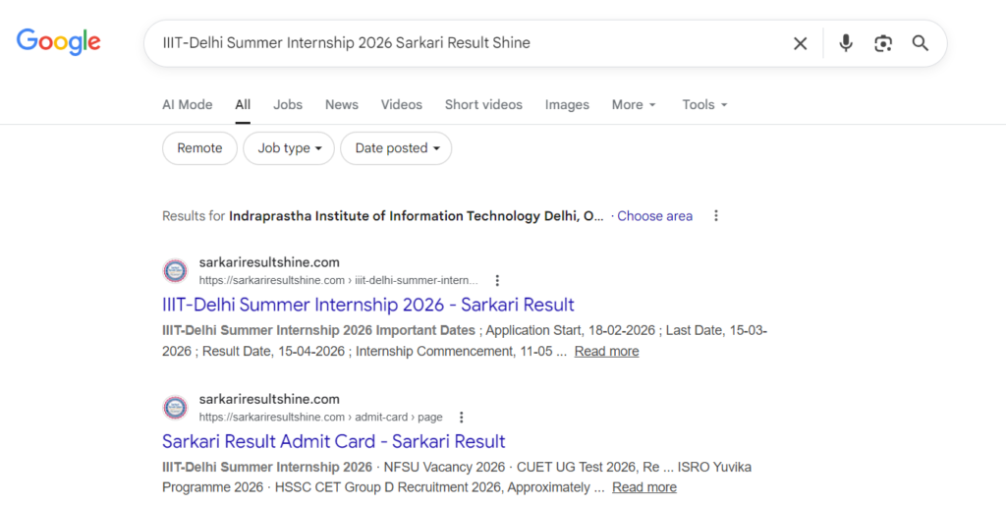Viewport: 1006px width, 506px height.
Task: Expand the Job type dropdown
Action: click(289, 148)
